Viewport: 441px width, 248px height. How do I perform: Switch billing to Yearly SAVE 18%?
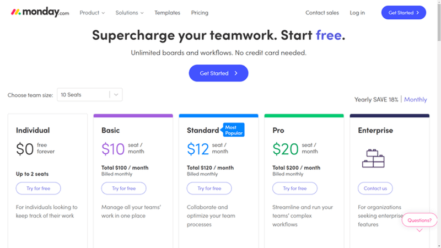pos(376,100)
